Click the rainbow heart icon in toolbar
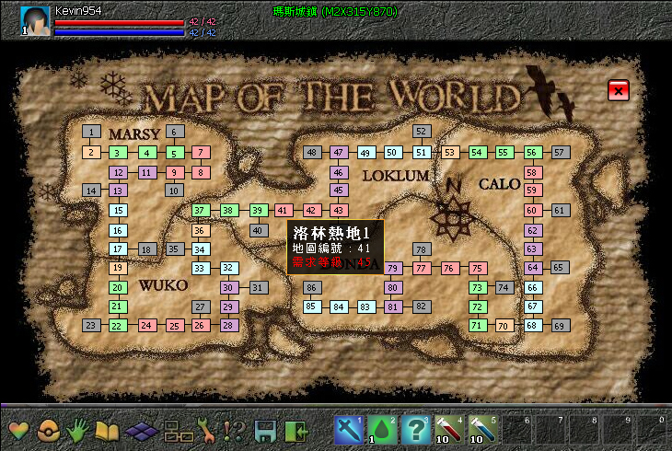The width and height of the screenshot is (672, 451). [18, 431]
